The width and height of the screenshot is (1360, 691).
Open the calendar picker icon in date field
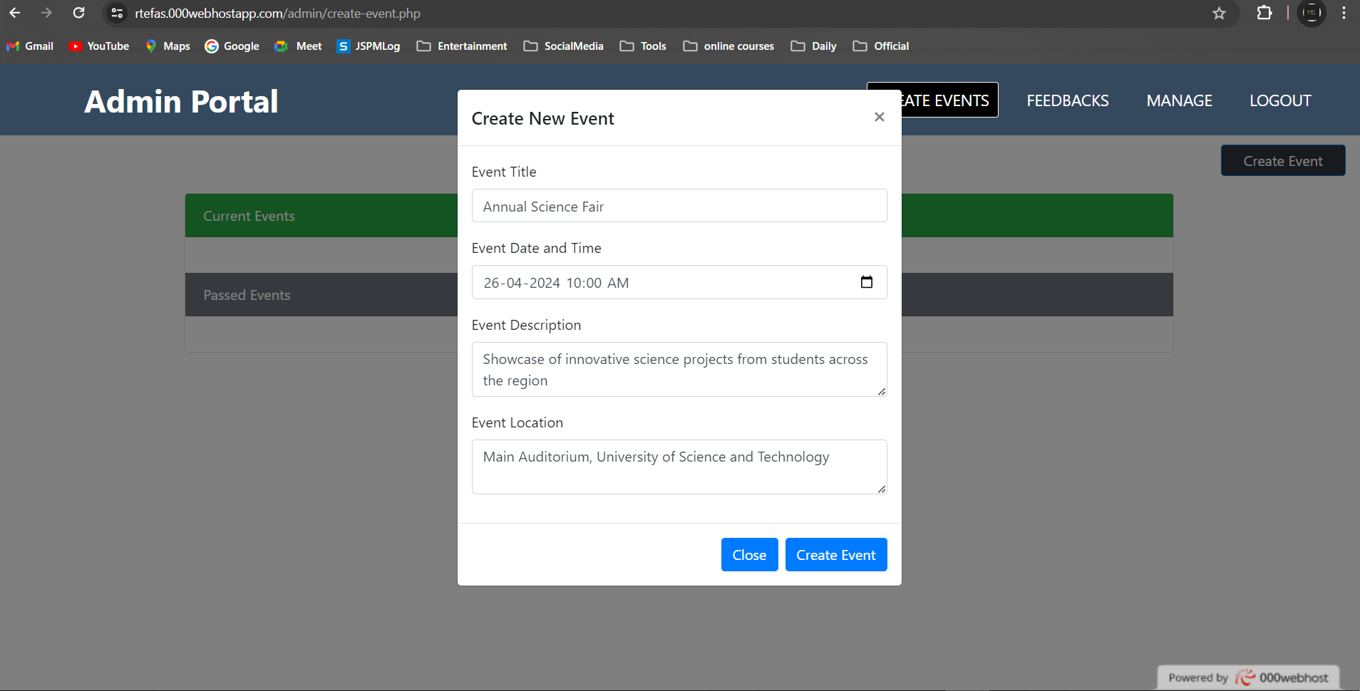[x=867, y=282]
